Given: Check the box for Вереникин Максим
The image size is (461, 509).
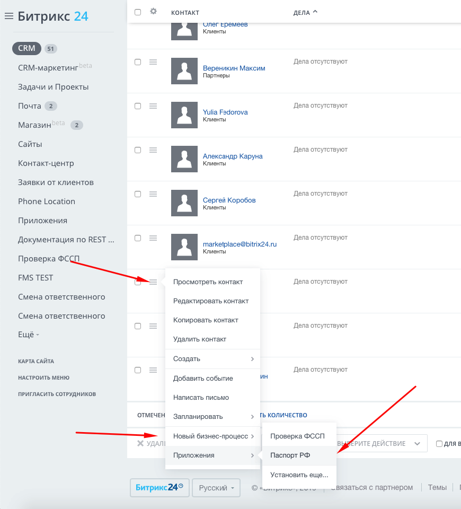Looking at the screenshot, I should [x=138, y=62].
